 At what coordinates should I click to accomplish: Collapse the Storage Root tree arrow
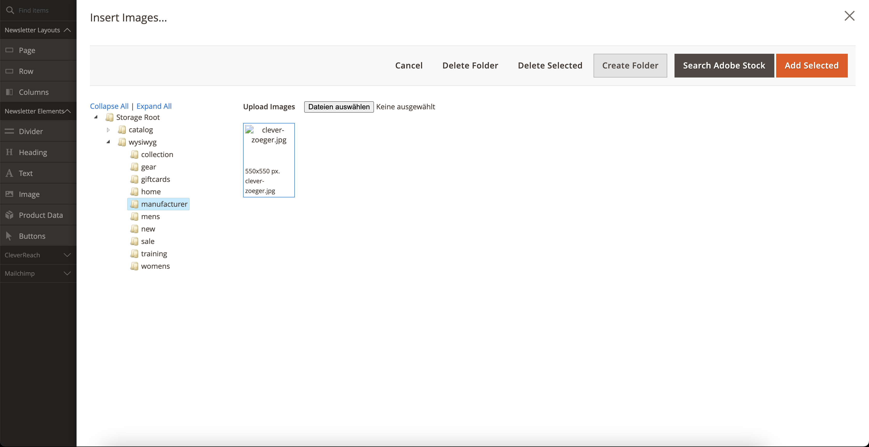[96, 117]
